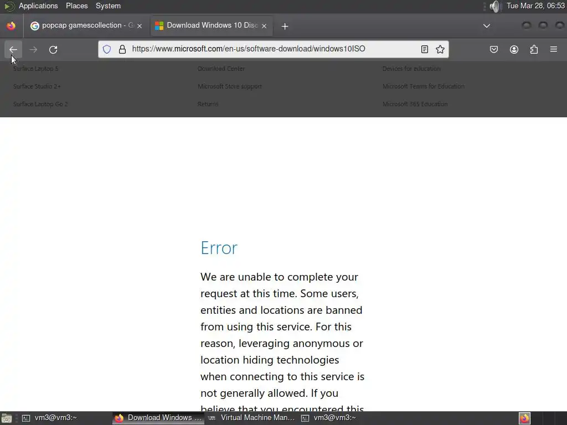Open the Surface Studio 2+ link
Image resolution: width=567 pixels, height=425 pixels.
(x=37, y=86)
